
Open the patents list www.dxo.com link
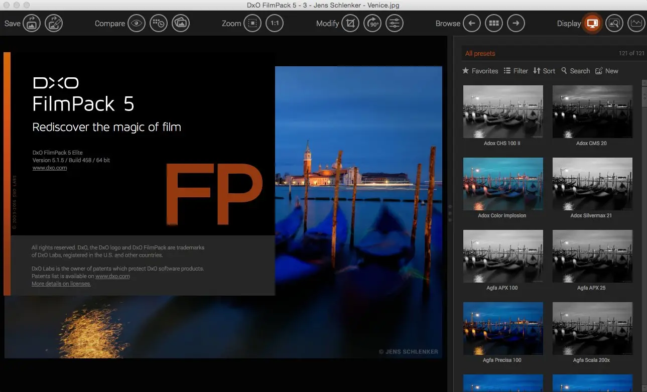click(x=112, y=276)
